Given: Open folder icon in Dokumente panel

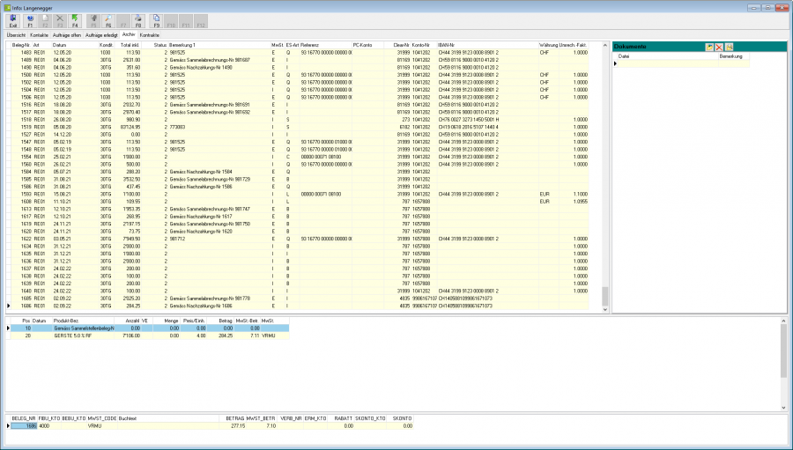Looking at the screenshot, I should 709,47.
